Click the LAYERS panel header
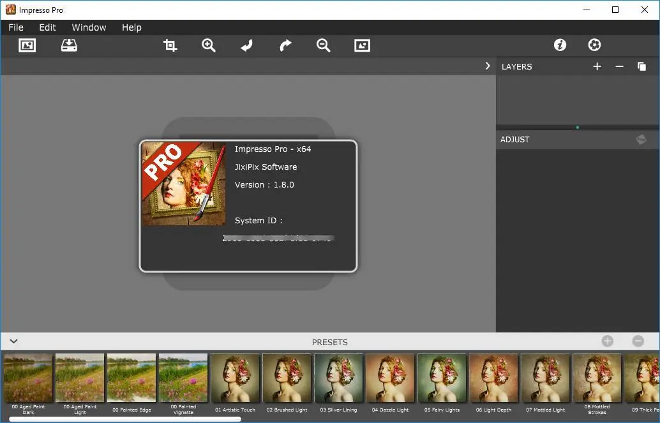The image size is (660, 423). [516, 66]
